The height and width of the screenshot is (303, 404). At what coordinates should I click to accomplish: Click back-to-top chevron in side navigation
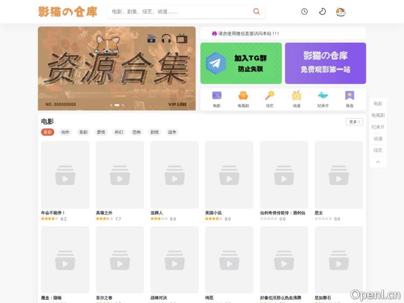coord(378,162)
